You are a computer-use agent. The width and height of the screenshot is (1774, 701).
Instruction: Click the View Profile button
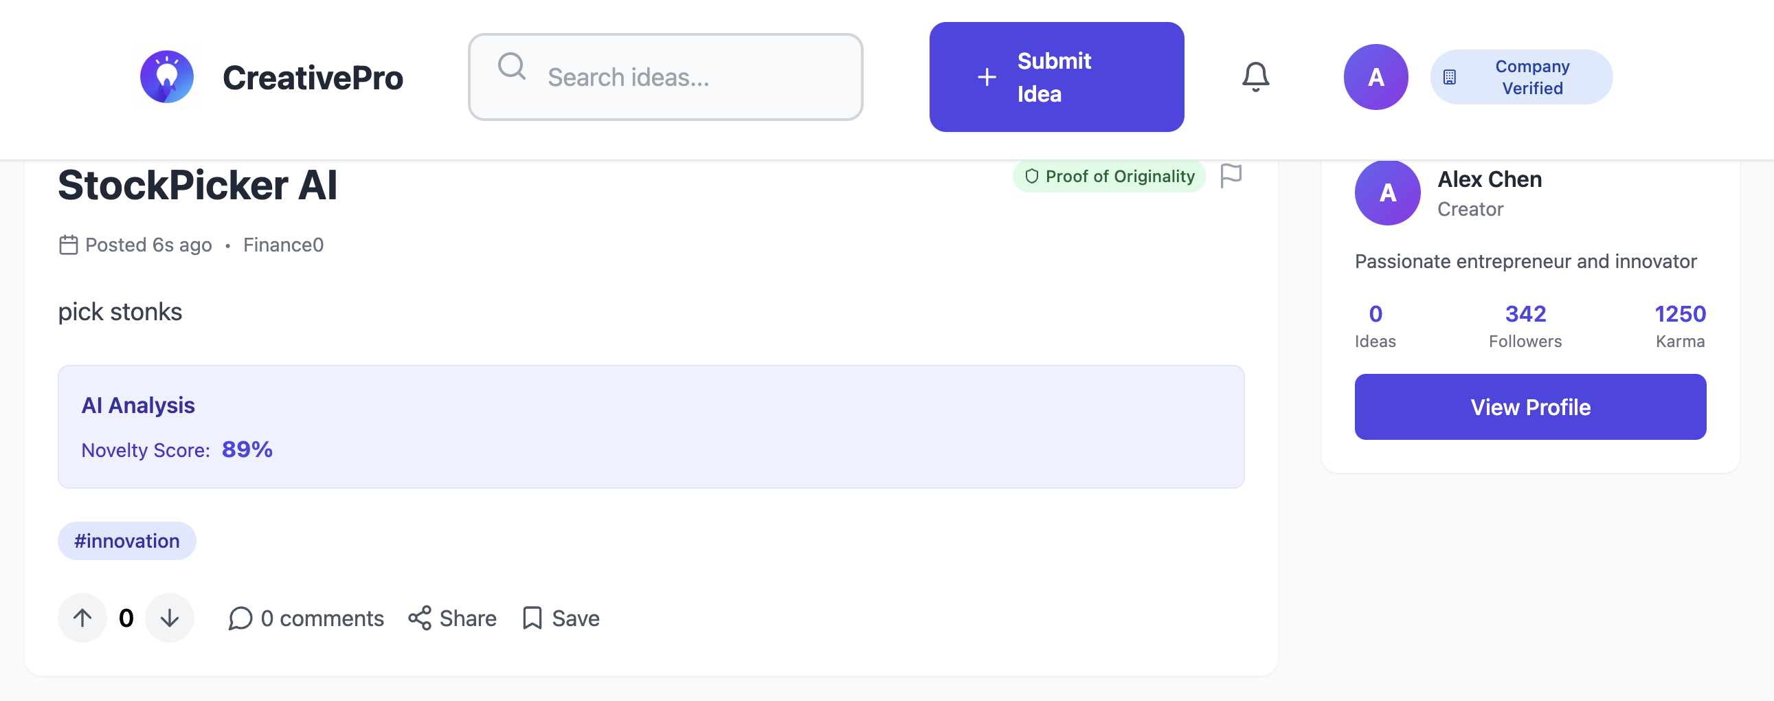click(1529, 407)
